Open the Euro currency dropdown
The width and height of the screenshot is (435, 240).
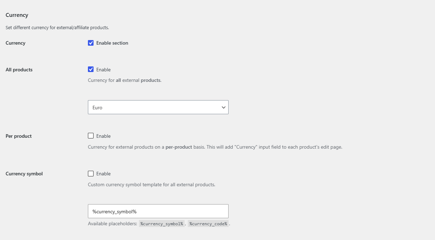coord(158,107)
